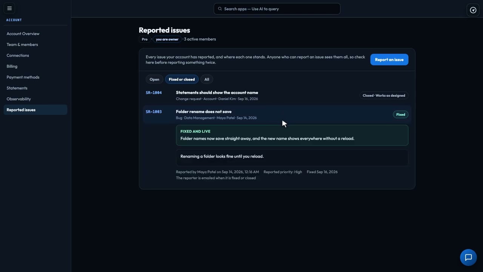The height and width of the screenshot is (272, 483).
Task: Click Reported priority: High text
Action: 283,172
